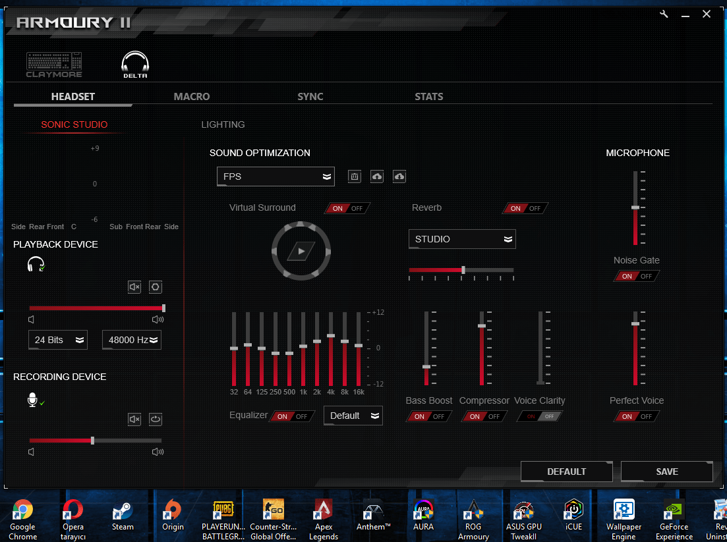Select the SONIC STUDIO sub-tab
The width and height of the screenshot is (727, 542).
74,124
